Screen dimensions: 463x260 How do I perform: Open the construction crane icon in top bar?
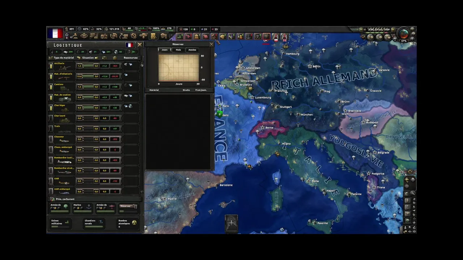tap(124, 36)
